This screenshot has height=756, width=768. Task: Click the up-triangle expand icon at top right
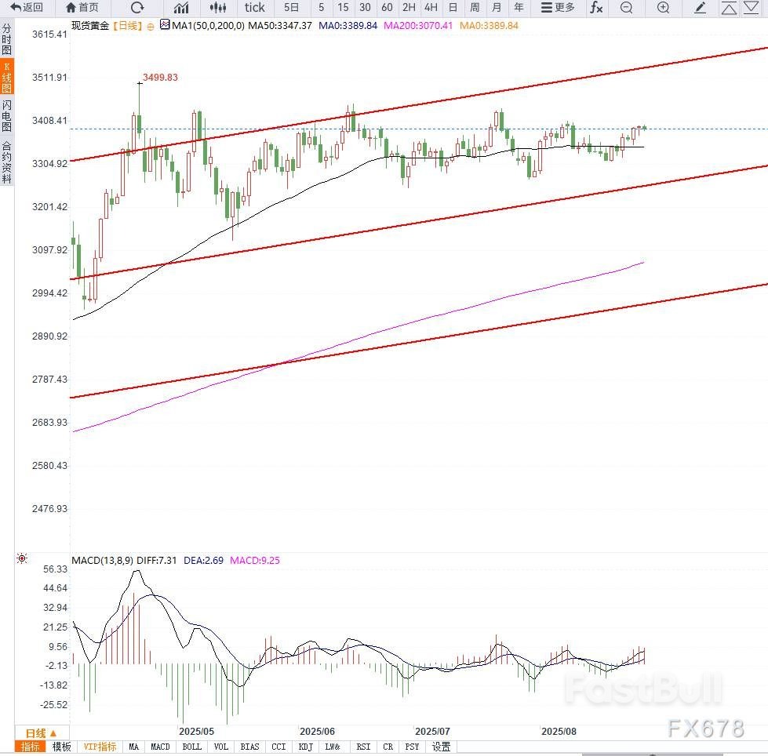tap(729, 8)
